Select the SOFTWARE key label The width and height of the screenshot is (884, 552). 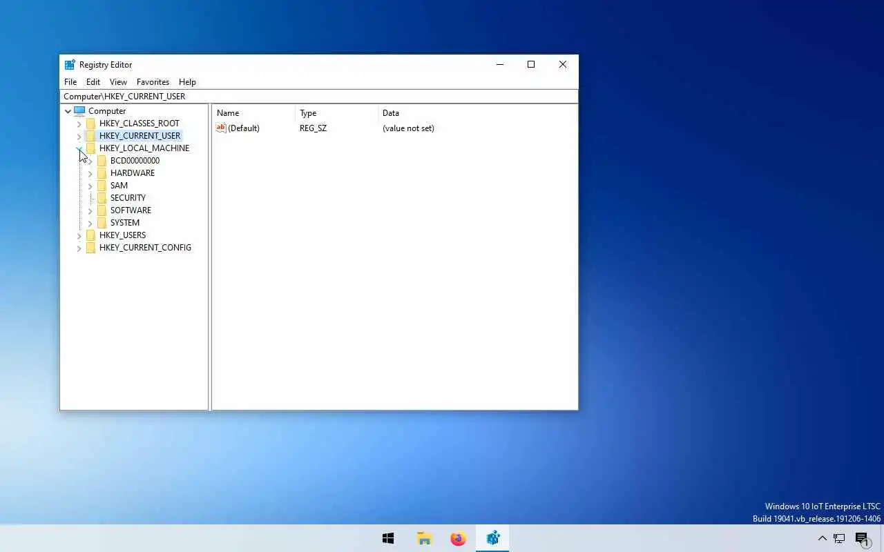(x=131, y=210)
